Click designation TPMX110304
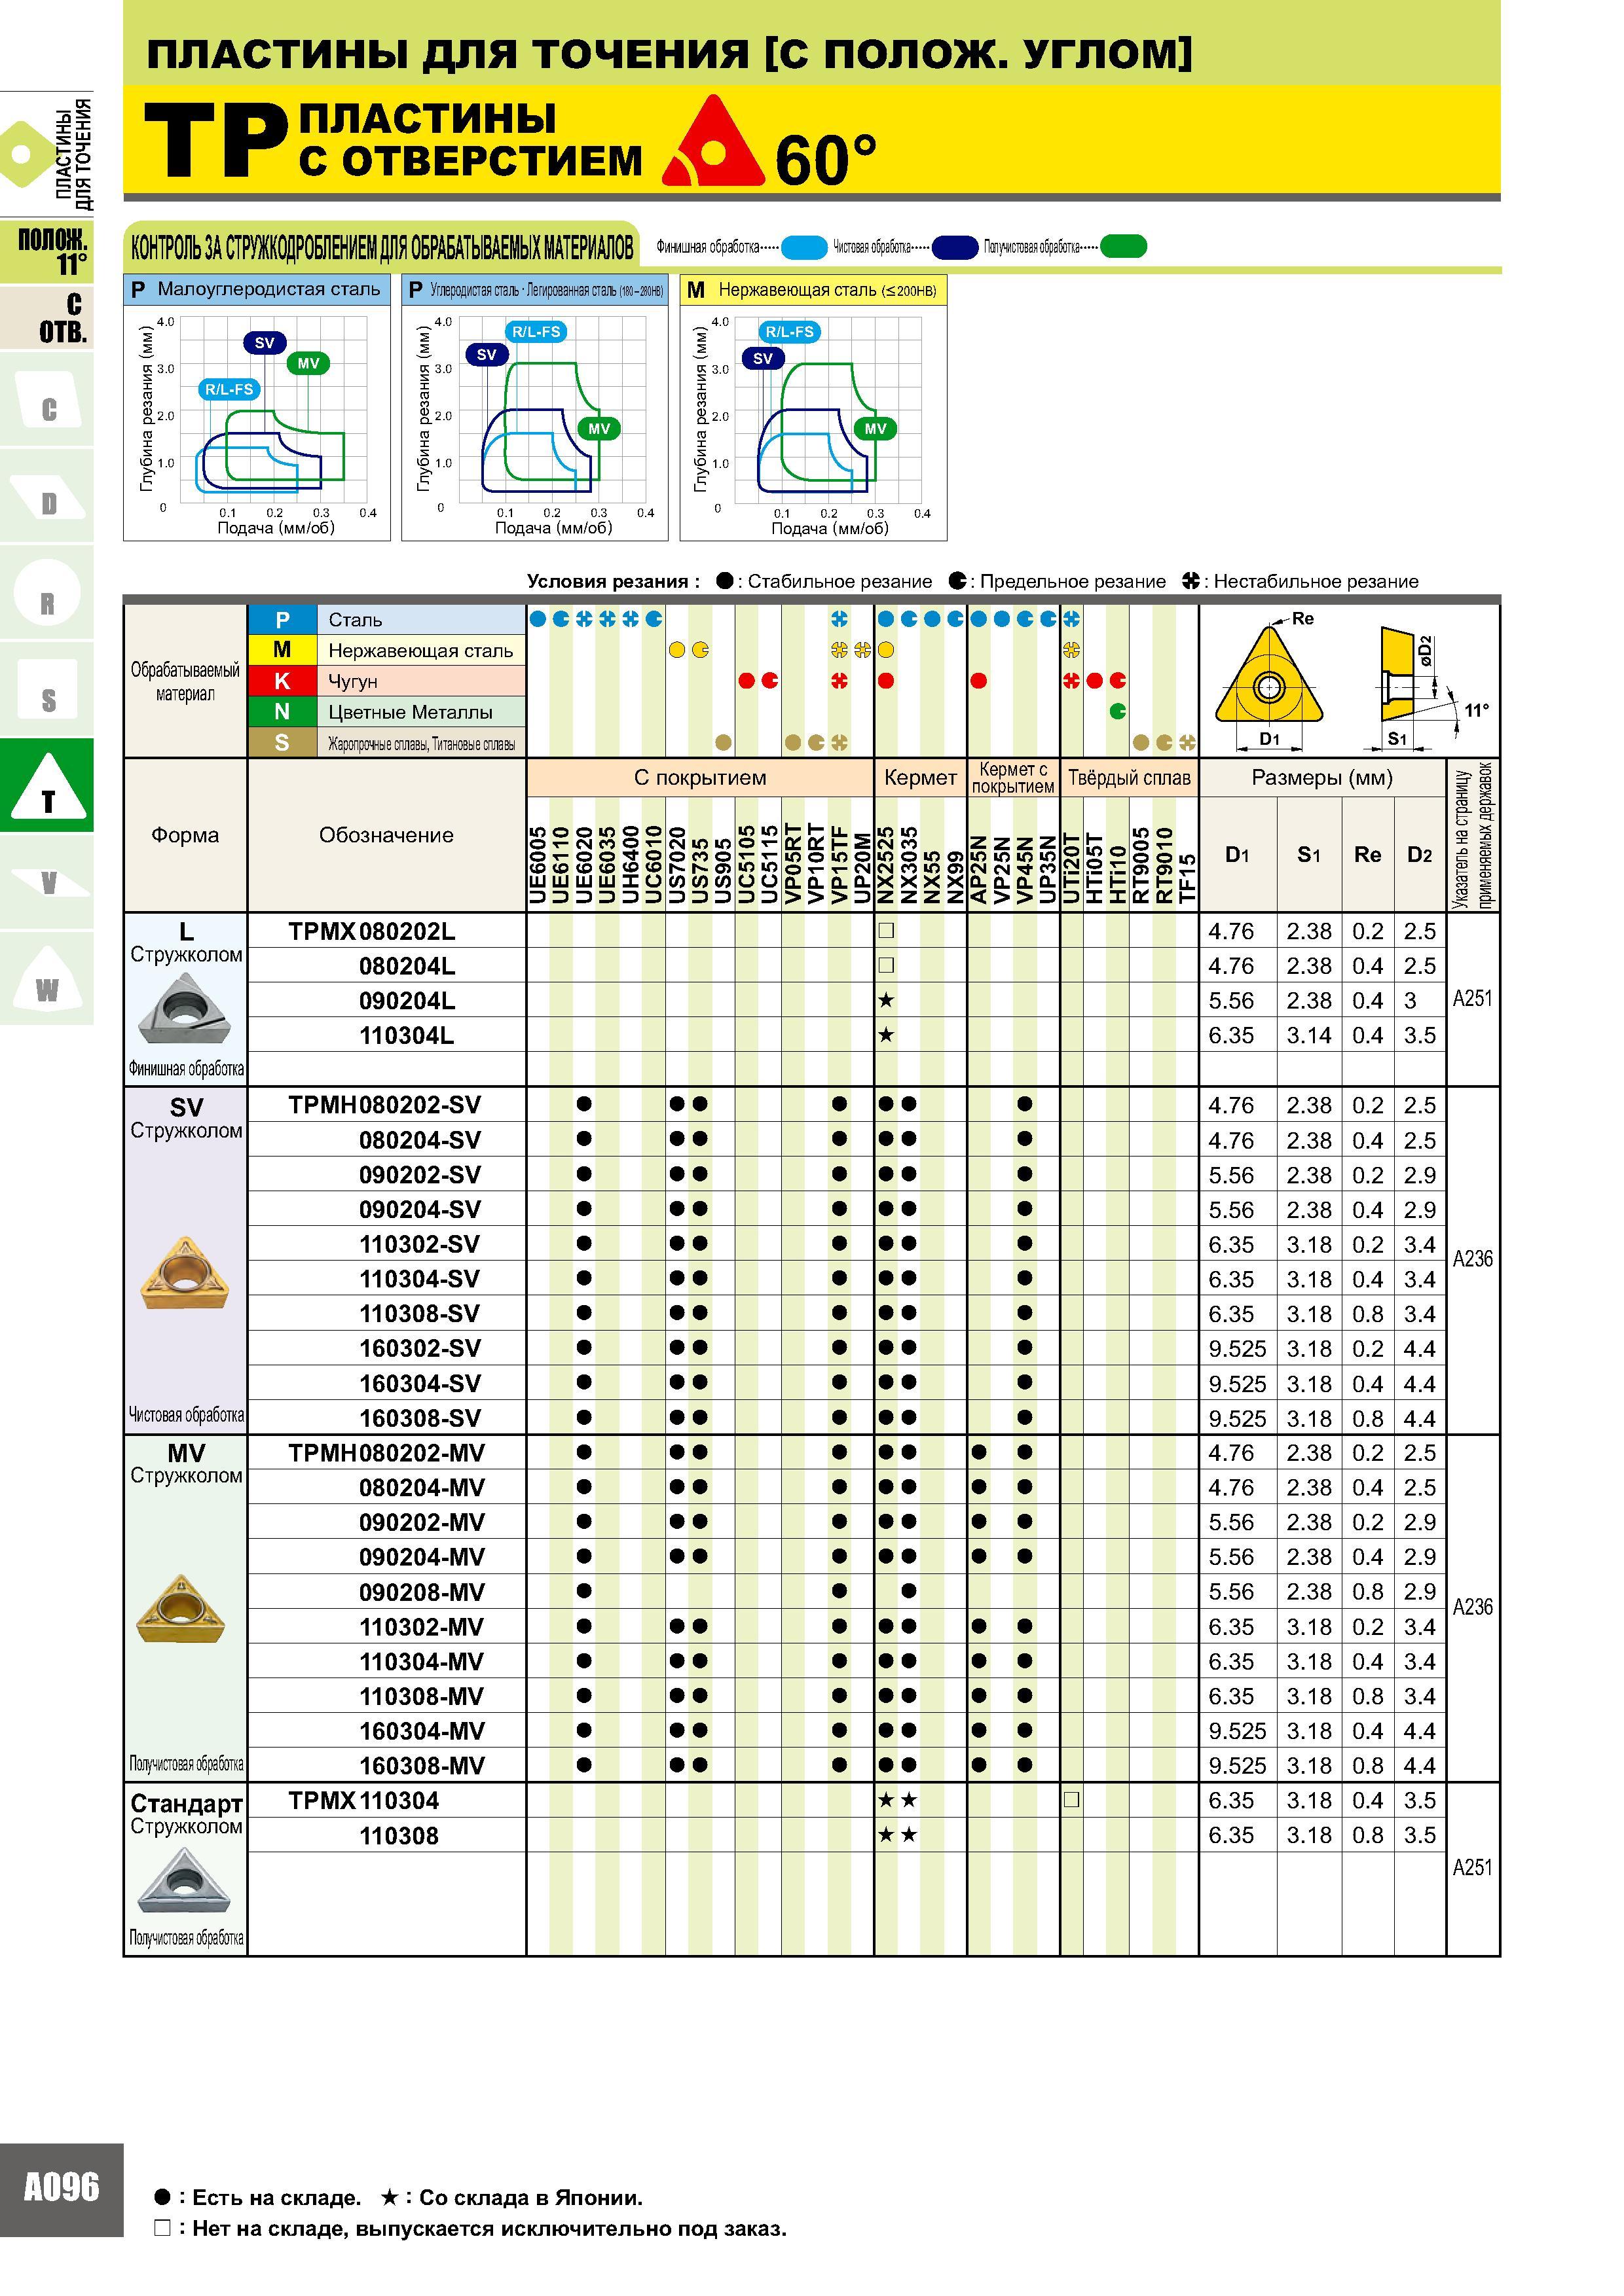 pos(363,1801)
